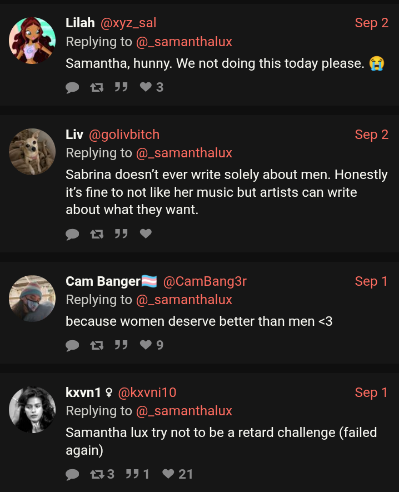Like kxvn1's post with 21 likes
Image resolution: width=399 pixels, height=492 pixels.
168,474
